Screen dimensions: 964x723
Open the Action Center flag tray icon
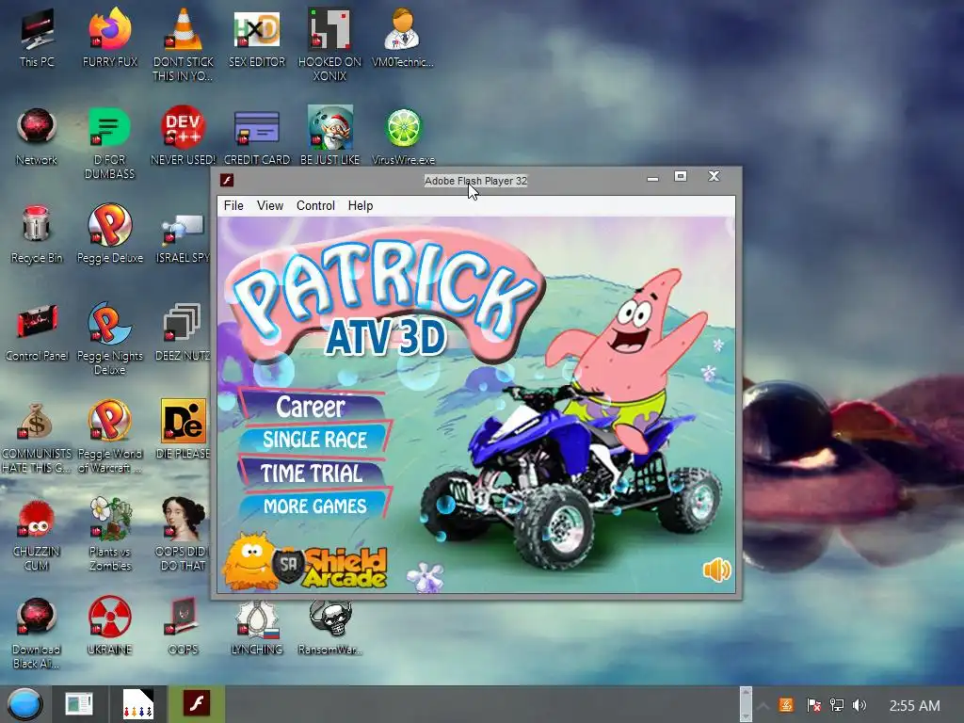pyautogui.click(x=812, y=705)
